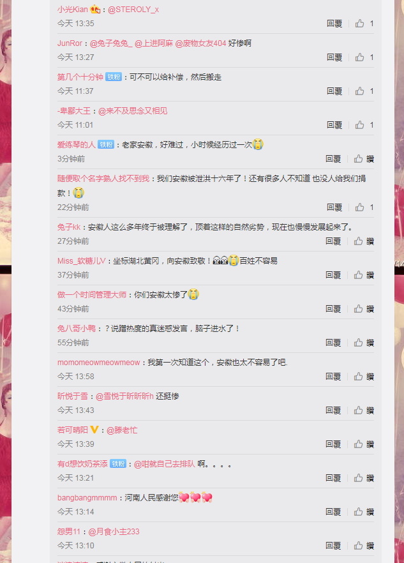Like momomeowmeowmeow's comment

(x=359, y=377)
